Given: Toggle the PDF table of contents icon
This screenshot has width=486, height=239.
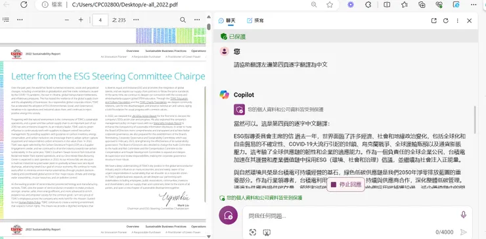Looking at the screenshot, I should (x=5, y=20).
